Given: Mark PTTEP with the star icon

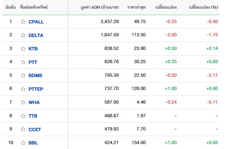Looking at the screenshot, I should pyautogui.click(x=23, y=89).
